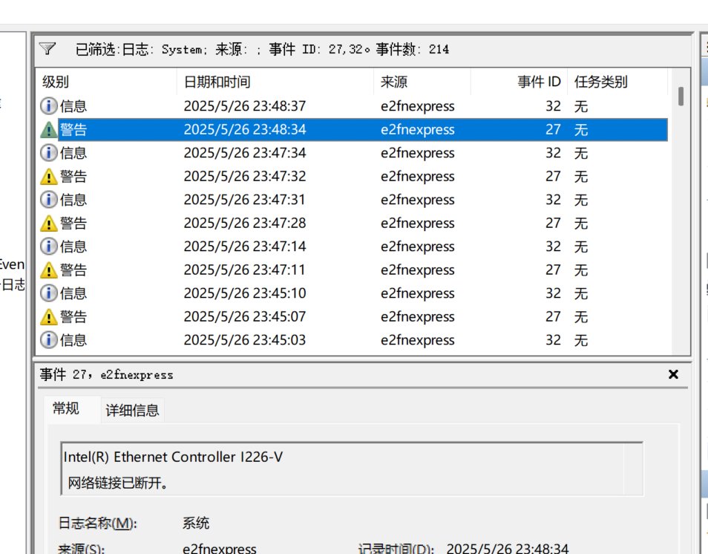Viewport: 708px width, 554px height.
Task: Click inside the event description box mentioning Intel(R) Ethernet Controller
Action: [x=352, y=469]
